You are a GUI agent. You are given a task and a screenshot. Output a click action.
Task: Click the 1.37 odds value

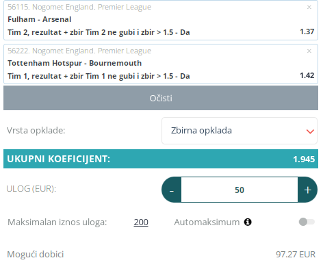307,31
